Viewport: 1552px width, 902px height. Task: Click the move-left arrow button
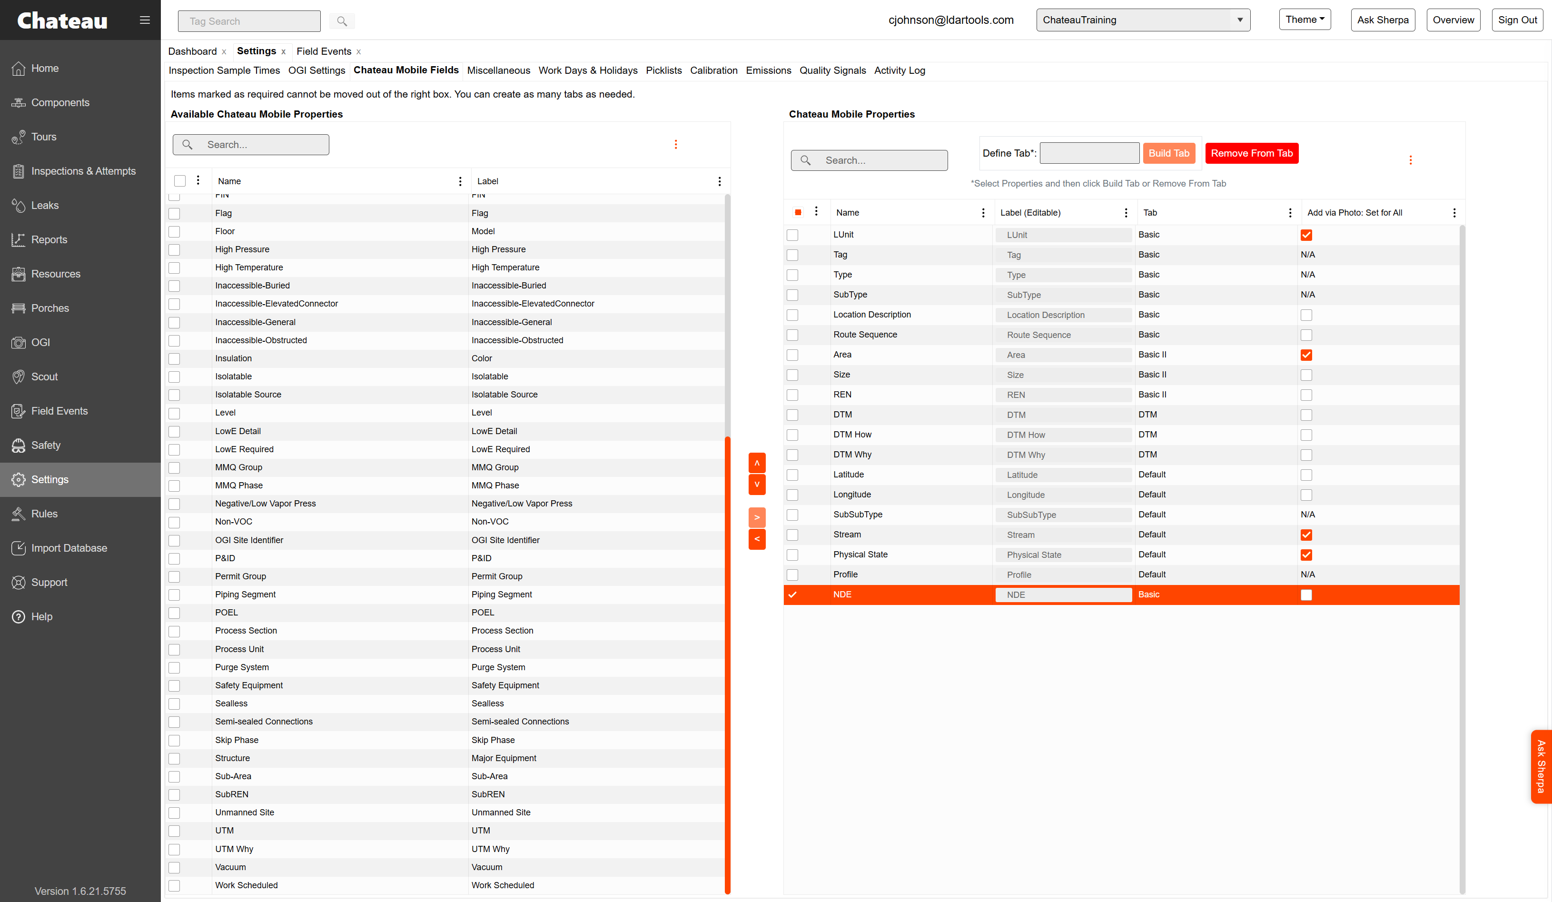click(x=757, y=539)
